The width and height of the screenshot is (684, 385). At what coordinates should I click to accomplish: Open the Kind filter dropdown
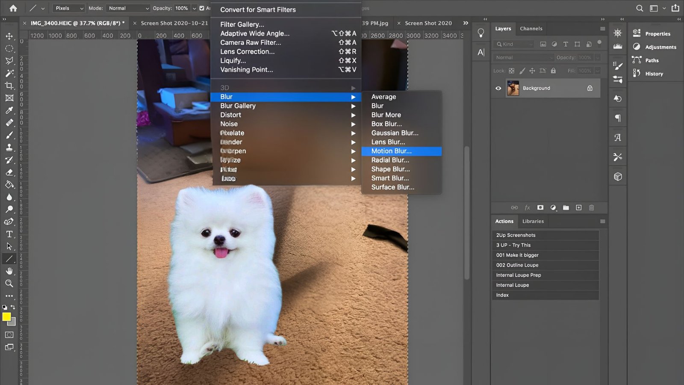click(514, 44)
